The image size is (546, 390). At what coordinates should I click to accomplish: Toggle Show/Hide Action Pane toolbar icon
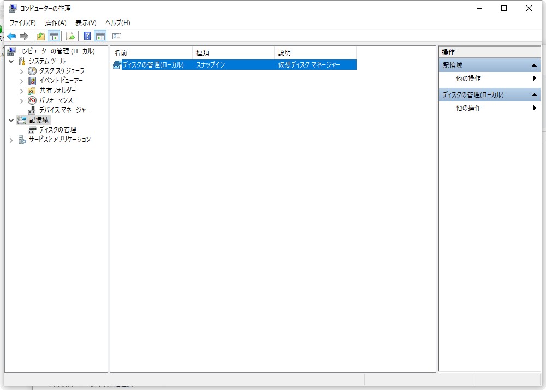[x=100, y=36]
